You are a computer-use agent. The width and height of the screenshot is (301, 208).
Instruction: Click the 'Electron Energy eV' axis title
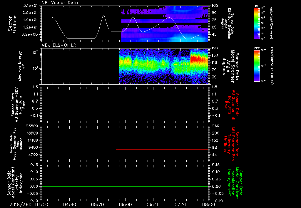[x=21, y=66]
